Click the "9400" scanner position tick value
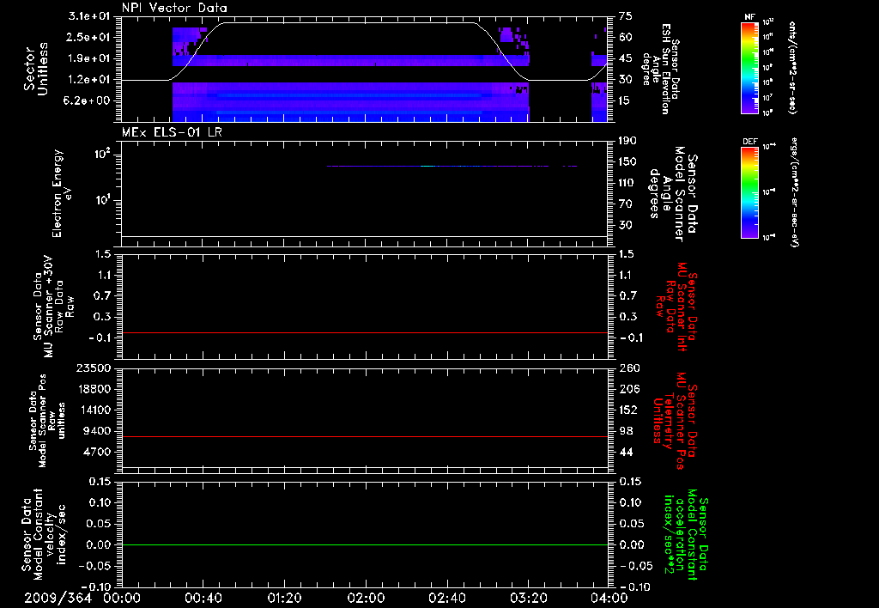 [97, 431]
